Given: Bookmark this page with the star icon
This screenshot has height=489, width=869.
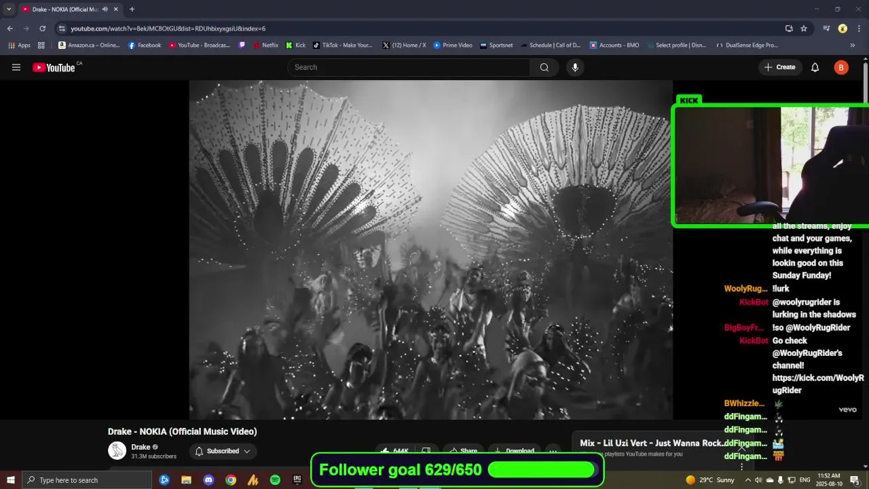Looking at the screenshot, I should coord(804,29).
